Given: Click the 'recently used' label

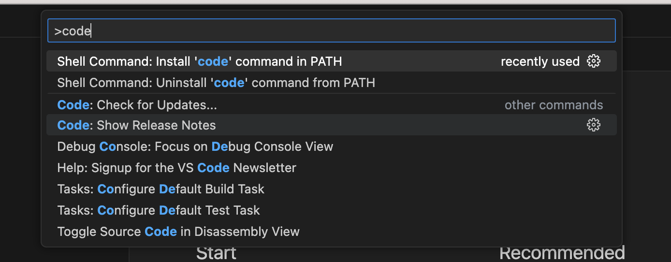Looking at the screenshot, I should (x=540, y=61).
